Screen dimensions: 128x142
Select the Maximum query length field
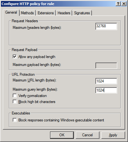coord(106,90)
